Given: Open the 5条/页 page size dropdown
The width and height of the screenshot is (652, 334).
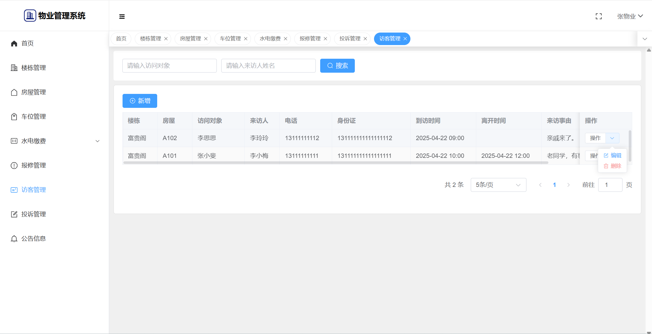Looking at the screenshot, I should tap(498, 185).
